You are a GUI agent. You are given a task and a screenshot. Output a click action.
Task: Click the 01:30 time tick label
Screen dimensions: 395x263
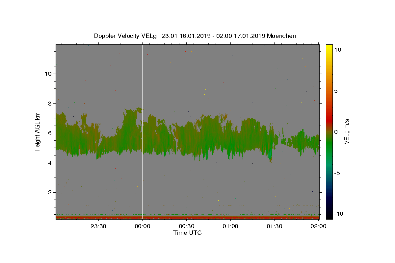(274, 226)
